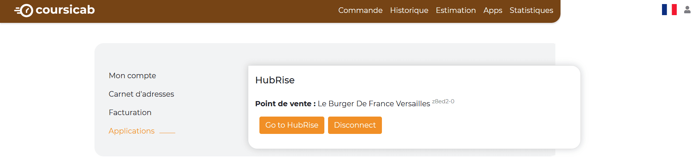
Task: Select the Facturation sidebar item
Action: click(130, 113)
